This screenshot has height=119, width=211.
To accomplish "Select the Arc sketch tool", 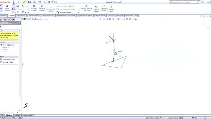I will [18, 9].
